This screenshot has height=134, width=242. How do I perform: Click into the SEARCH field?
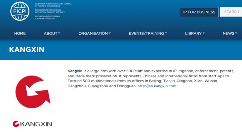[231, 12]
